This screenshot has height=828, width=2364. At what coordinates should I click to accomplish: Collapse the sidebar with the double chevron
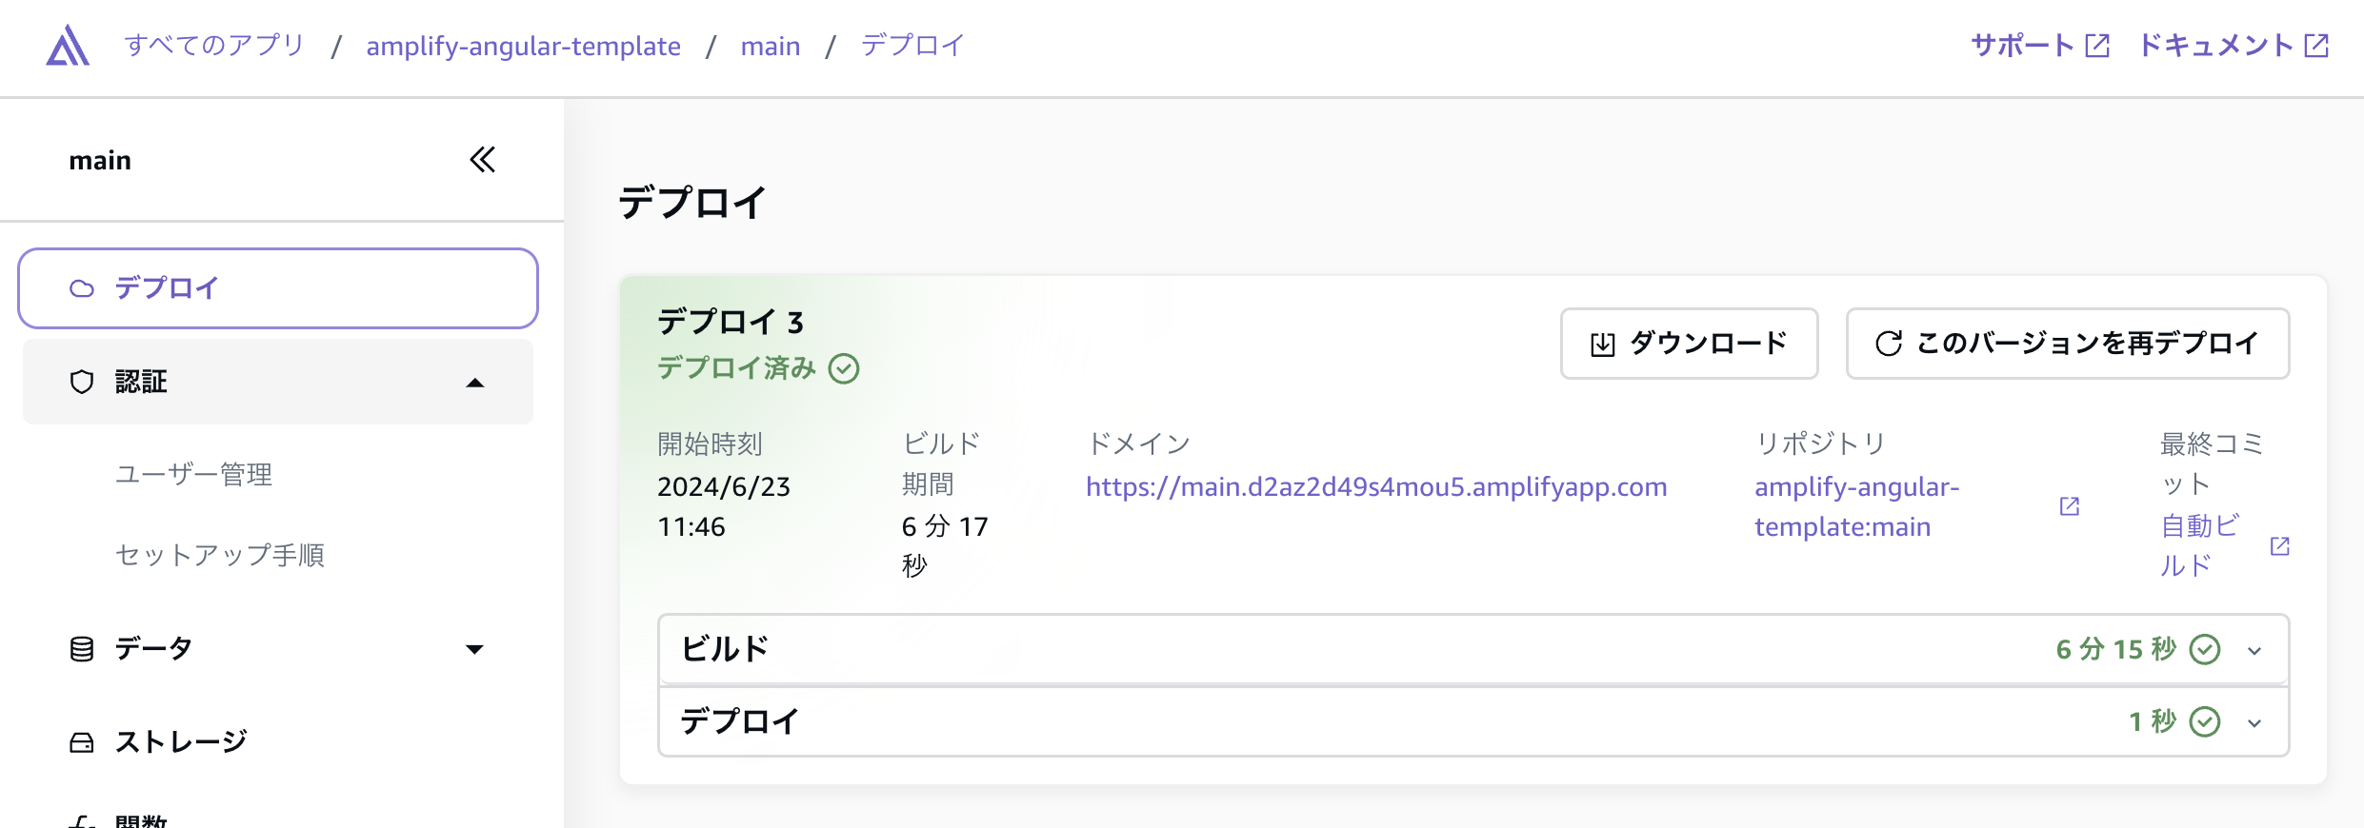[483, 160]
